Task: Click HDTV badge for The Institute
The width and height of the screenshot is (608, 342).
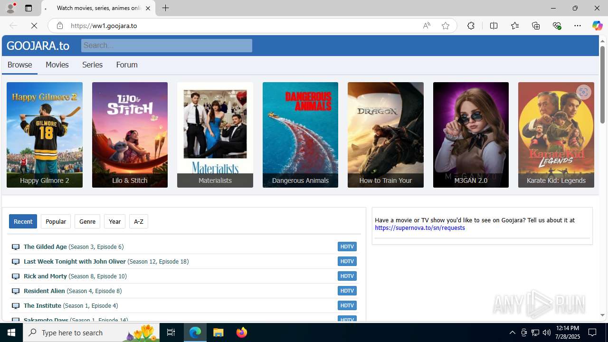Action: [347, 305]
